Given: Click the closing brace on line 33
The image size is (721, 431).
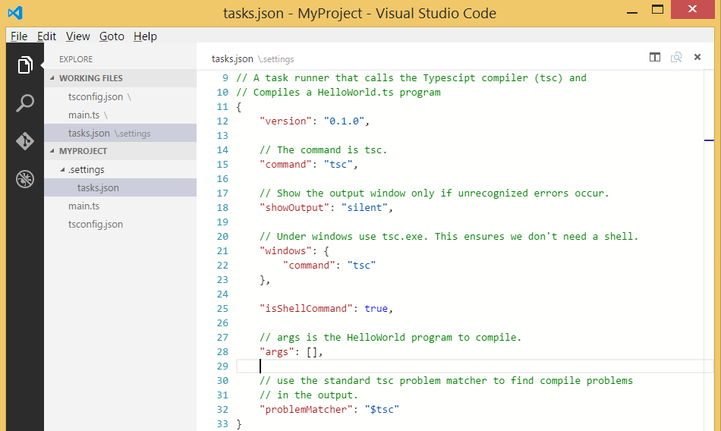Looking at the screenshot, I should (x=239, y=423).
